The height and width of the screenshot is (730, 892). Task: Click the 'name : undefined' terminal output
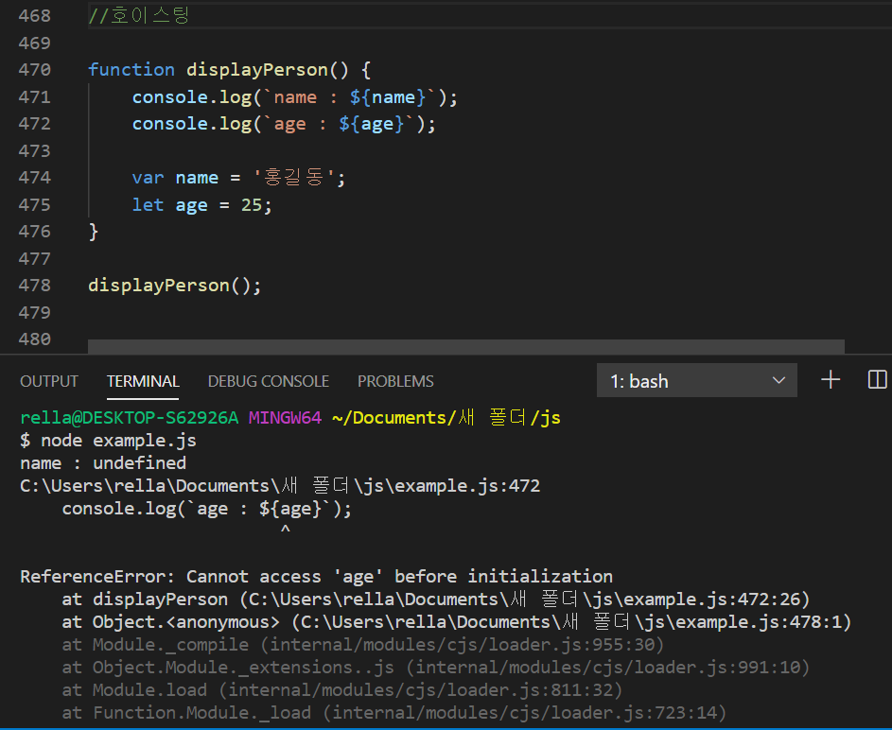tap(103, 463)
